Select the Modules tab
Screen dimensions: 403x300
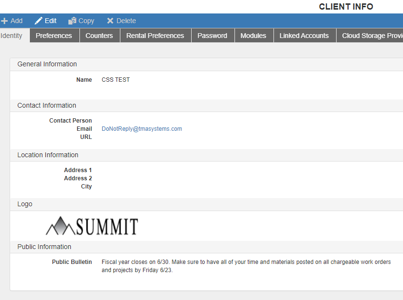pos(254,35)
